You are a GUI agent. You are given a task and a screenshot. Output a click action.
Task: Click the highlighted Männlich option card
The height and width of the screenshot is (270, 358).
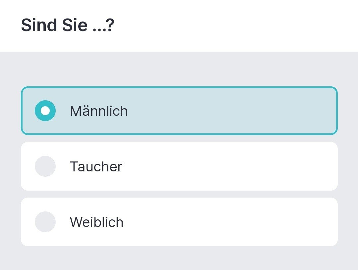click(x=179, y=111)
